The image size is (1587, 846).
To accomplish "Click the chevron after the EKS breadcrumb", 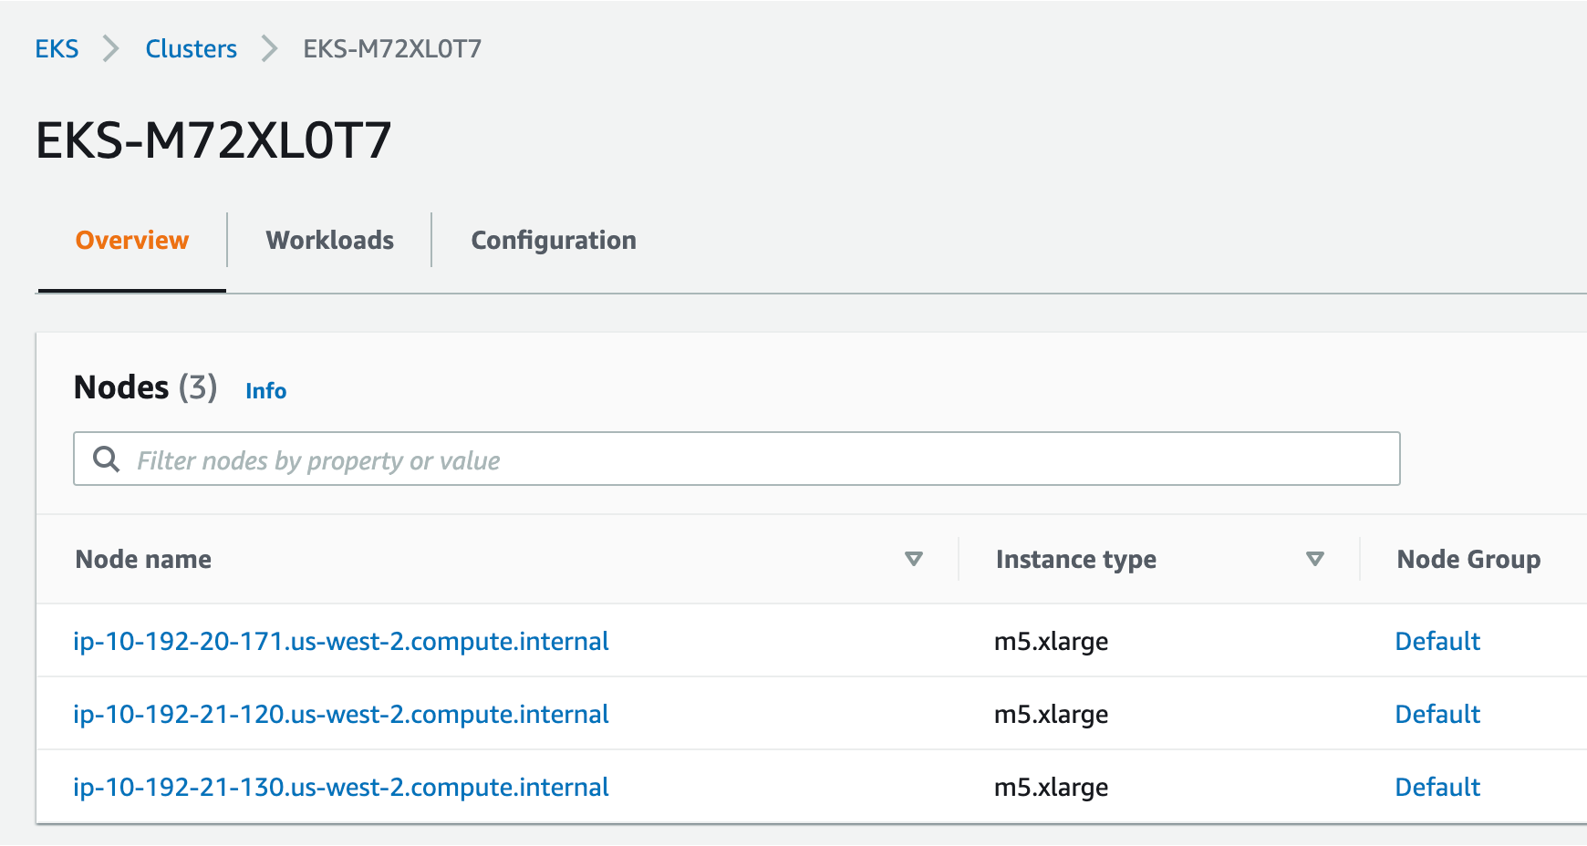I will (x=111, y=48).
